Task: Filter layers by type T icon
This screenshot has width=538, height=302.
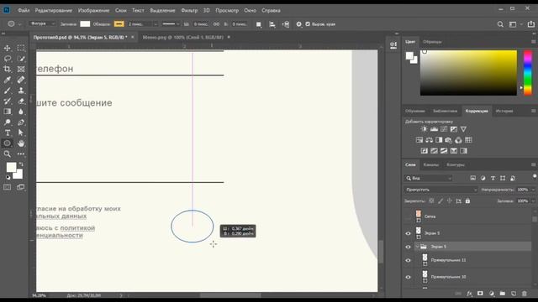Action: (493, 178)
